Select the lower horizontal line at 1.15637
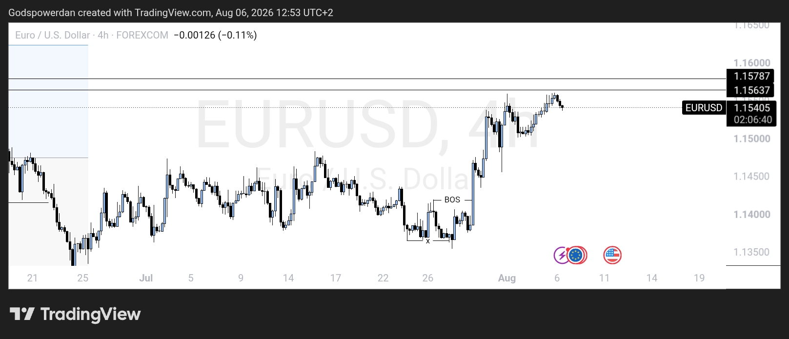Image resolution: width=789 pixels, height=339 pixels. pos(367,90)
